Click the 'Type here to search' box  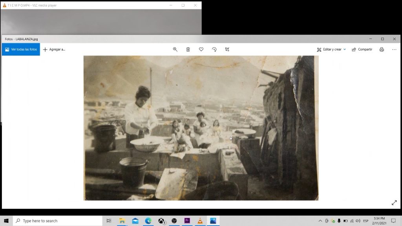click(58, 221)
